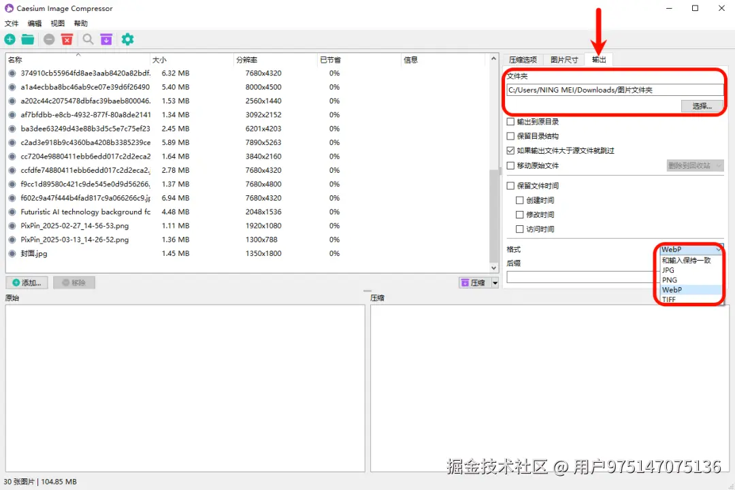Click status icon beside PixPin_2025-03-13_14-26-52.png
Viewport: 735px width, 490px height.
[x=12, y=240]
